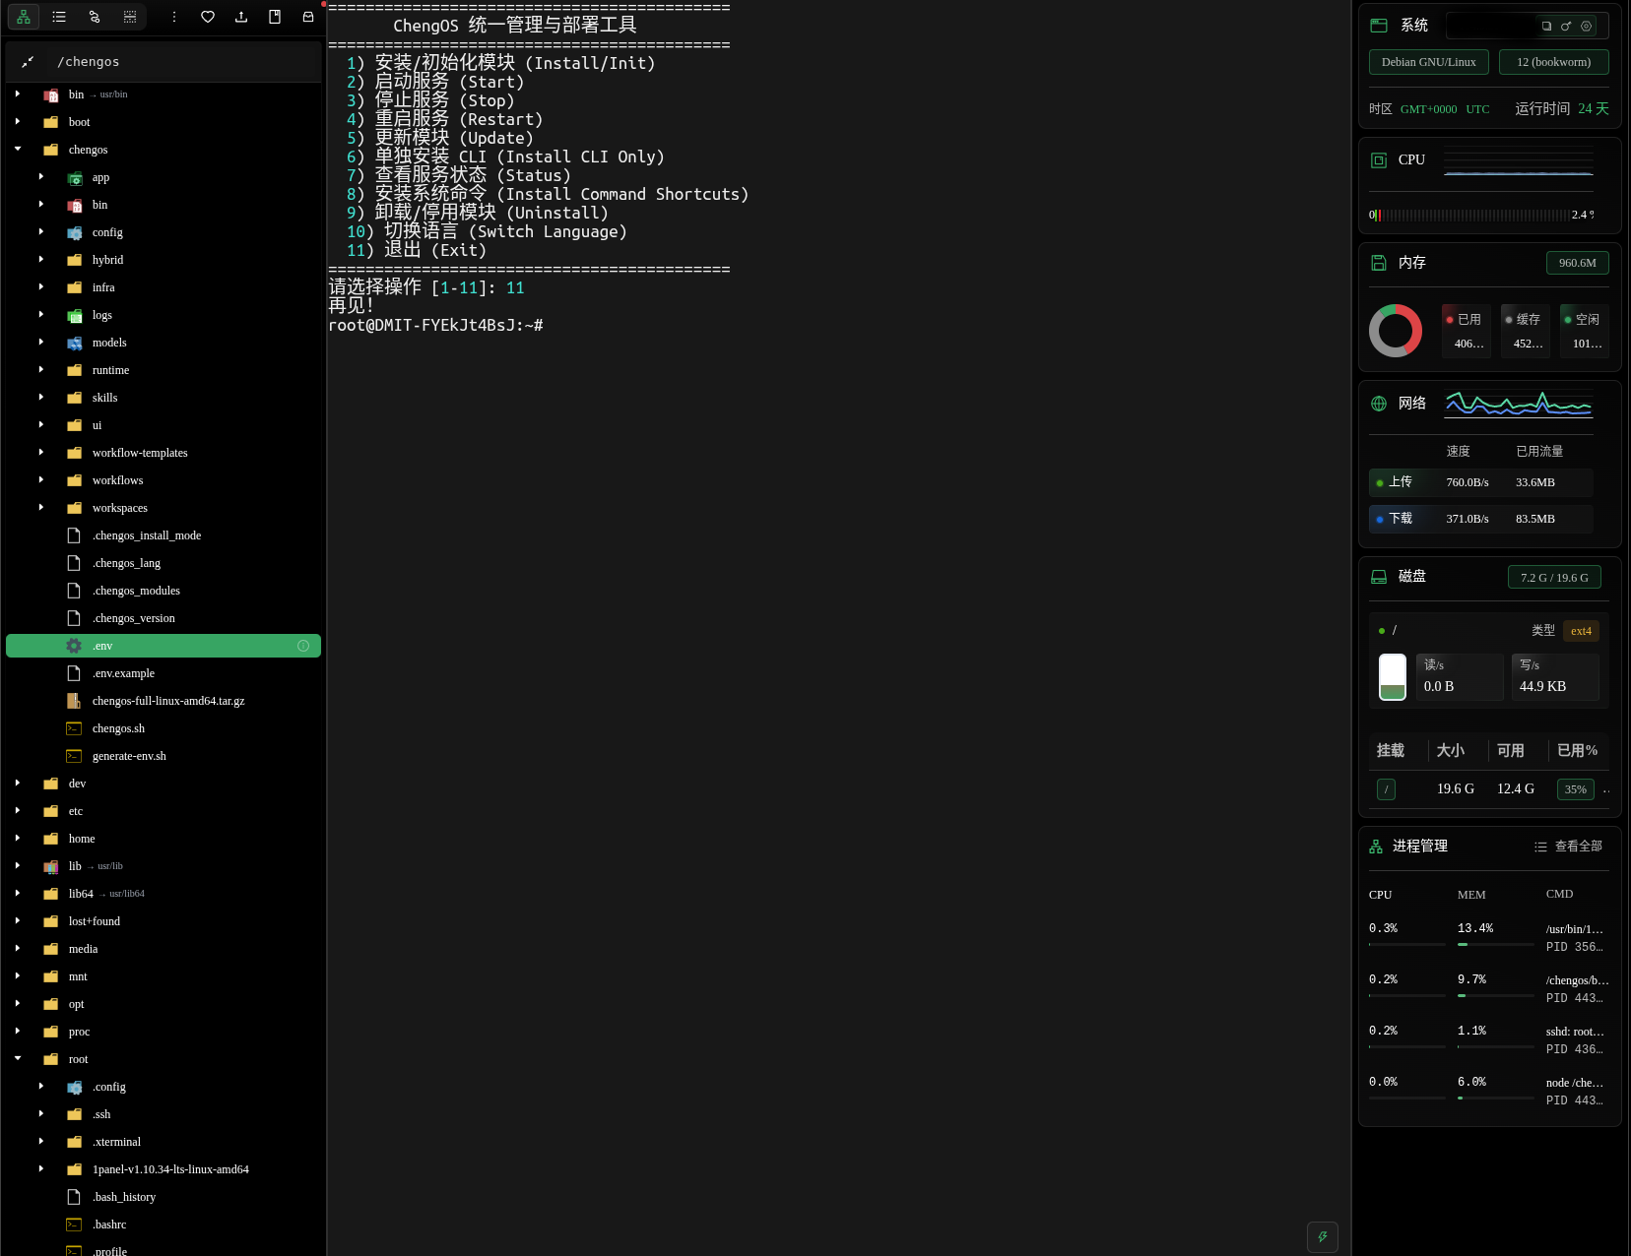Click the / mount badge in disk table
This screenshot has height=1256, width=1631.
tap(1386, 789)
